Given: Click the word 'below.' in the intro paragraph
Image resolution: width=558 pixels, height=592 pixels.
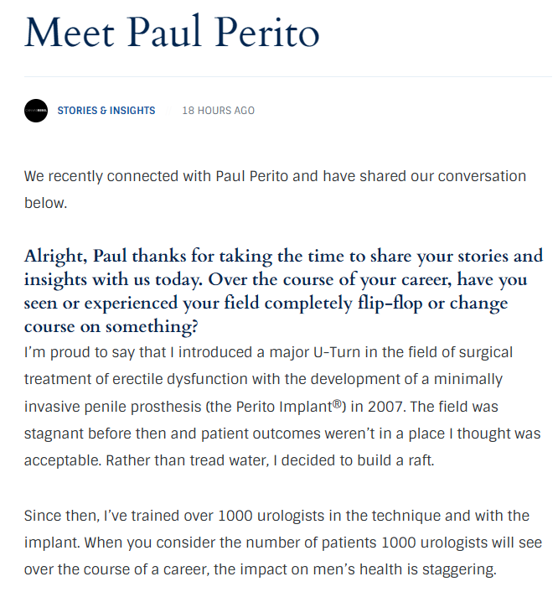Looking at the screenshot, I should click(x=45, y=203).
